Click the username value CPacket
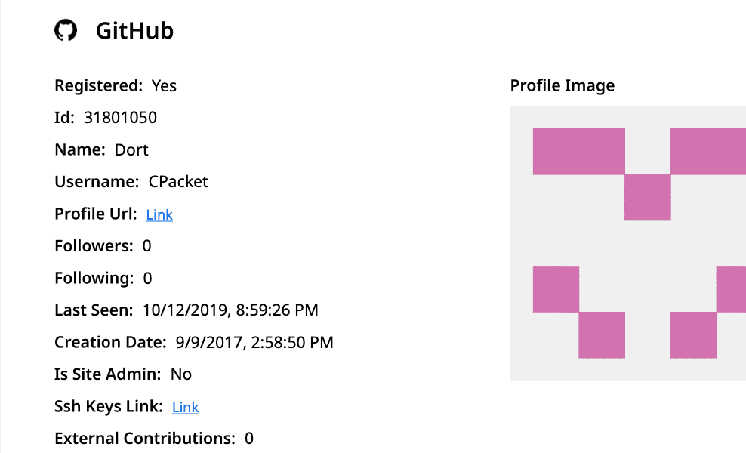Image resolution: width=746 pixels, height=453 pixels. [x=178, y=182]
